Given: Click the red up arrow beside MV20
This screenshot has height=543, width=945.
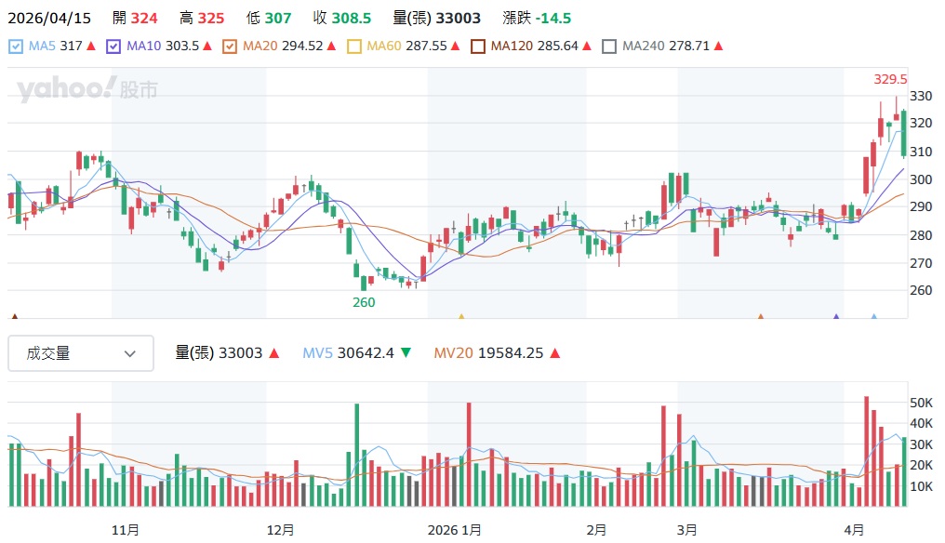Looking at the screenshot, I should [x=554, y=353].
